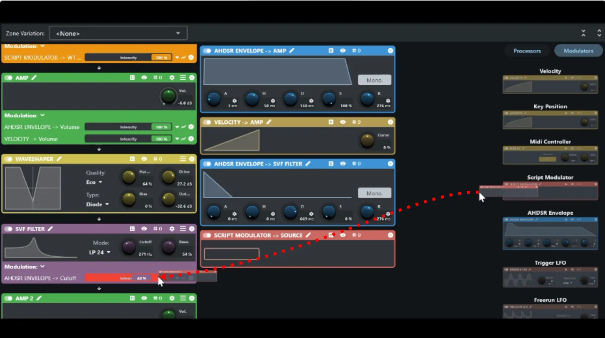
Task: Click the SCRIPT MODULATOR -> SOURCE empty field
Action: [232, 254]
